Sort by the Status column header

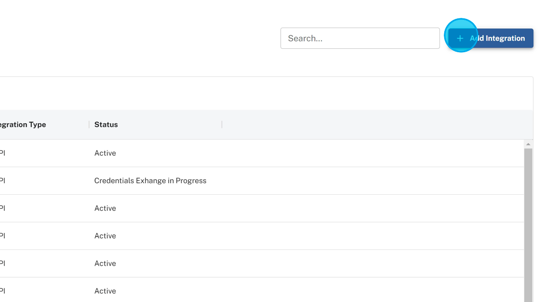coord(106,125)
